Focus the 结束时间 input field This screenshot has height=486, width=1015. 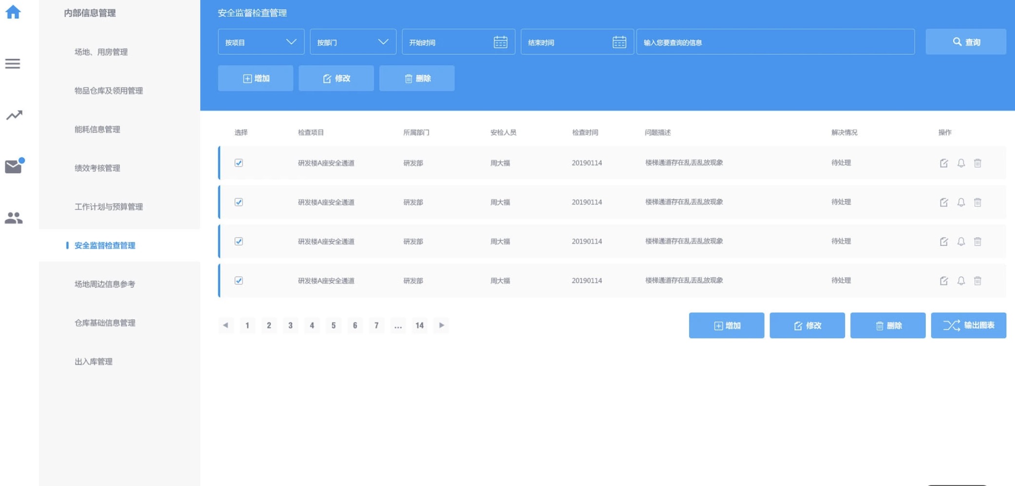577,42
